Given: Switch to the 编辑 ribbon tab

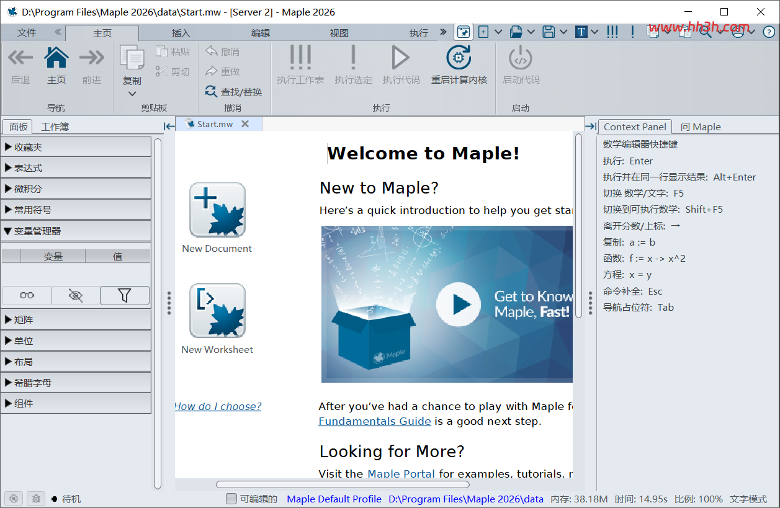Looking at the screenshot, I should (x=261, y=33).
